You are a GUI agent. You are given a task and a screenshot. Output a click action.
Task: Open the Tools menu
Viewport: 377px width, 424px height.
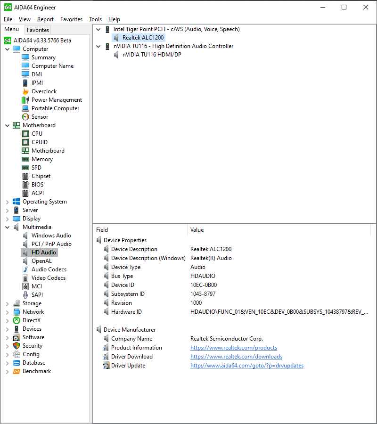click(95, 19)
